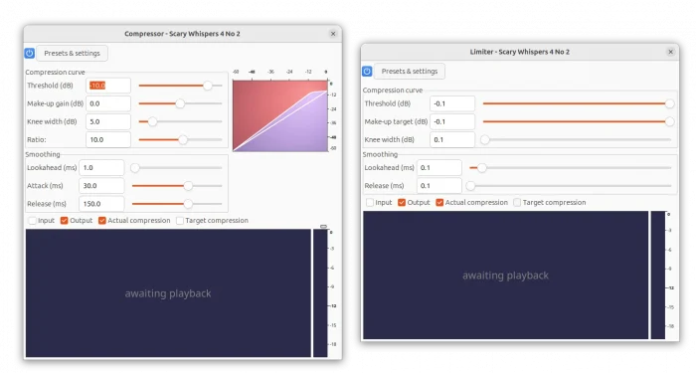Uncheck Output in Compressor window
This screenshot has height=373, width=696.
coord(64,221)
